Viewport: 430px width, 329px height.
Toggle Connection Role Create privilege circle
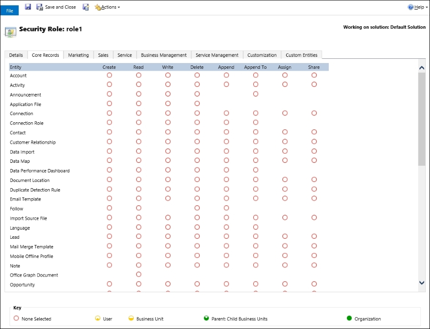point(109,122)
